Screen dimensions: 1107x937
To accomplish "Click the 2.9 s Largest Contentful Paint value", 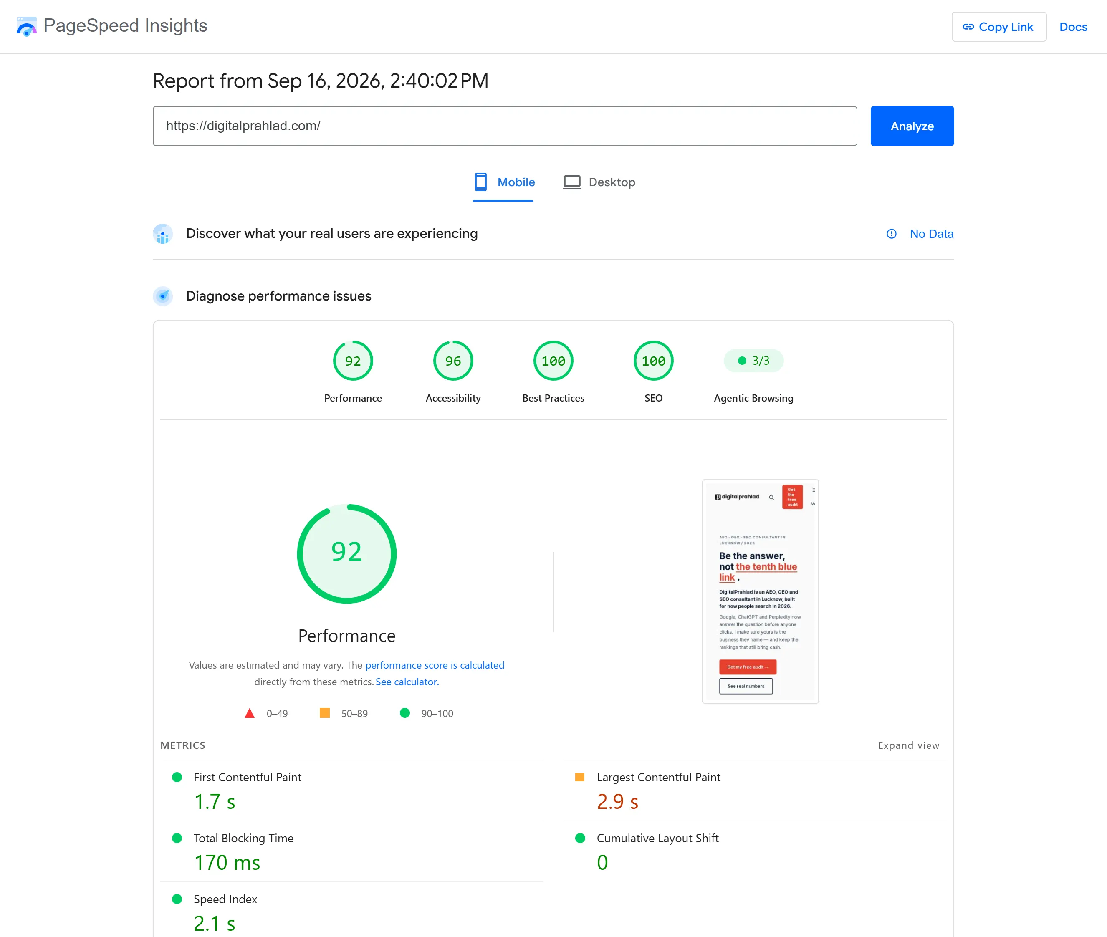I will (617, 801).
